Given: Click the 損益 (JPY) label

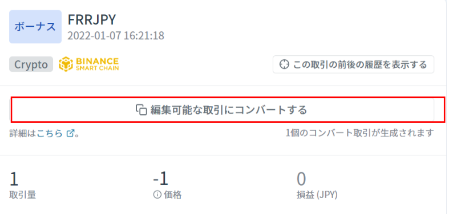Looking at the screenshot, I should pyautogui.click(x=317, y=195).
